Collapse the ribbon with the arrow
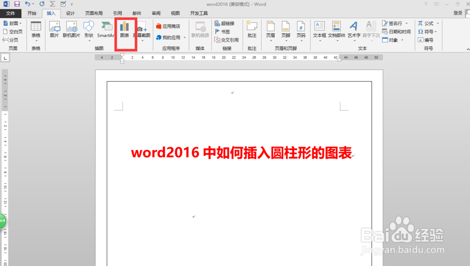Screen dimensions: 470x266 468,49
